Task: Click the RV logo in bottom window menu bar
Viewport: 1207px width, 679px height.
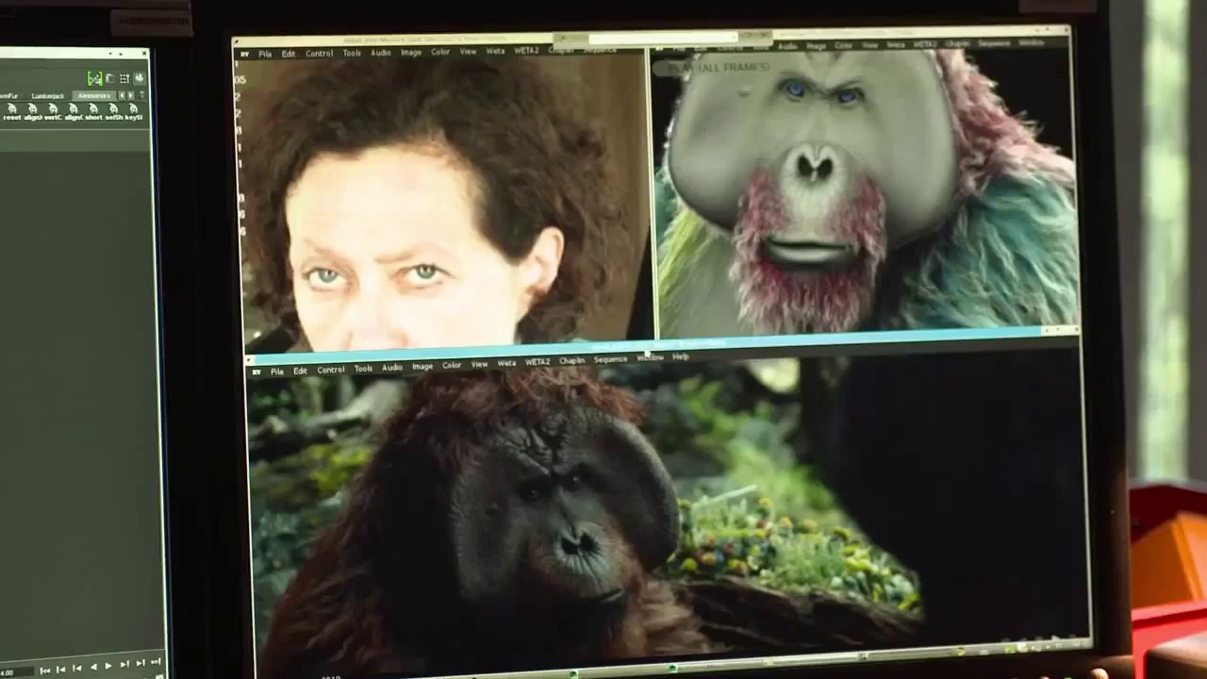Action: [x=256, y=372]
